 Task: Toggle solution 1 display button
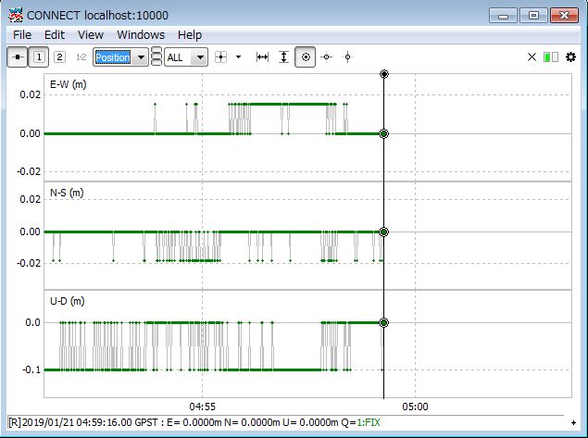point(39,57)
